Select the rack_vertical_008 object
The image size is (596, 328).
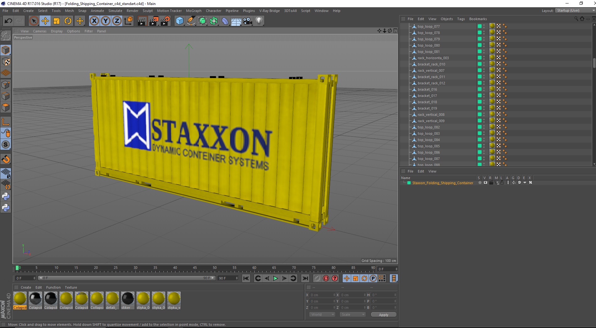click(x=431, y=115)
